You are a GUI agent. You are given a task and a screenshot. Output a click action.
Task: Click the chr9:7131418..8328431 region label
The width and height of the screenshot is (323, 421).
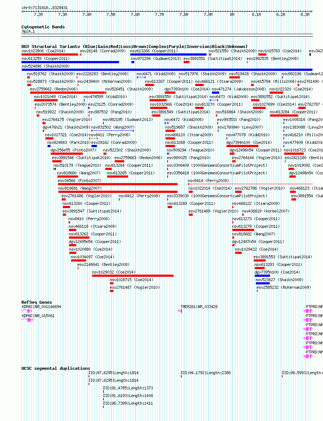(x=45, y=8)
